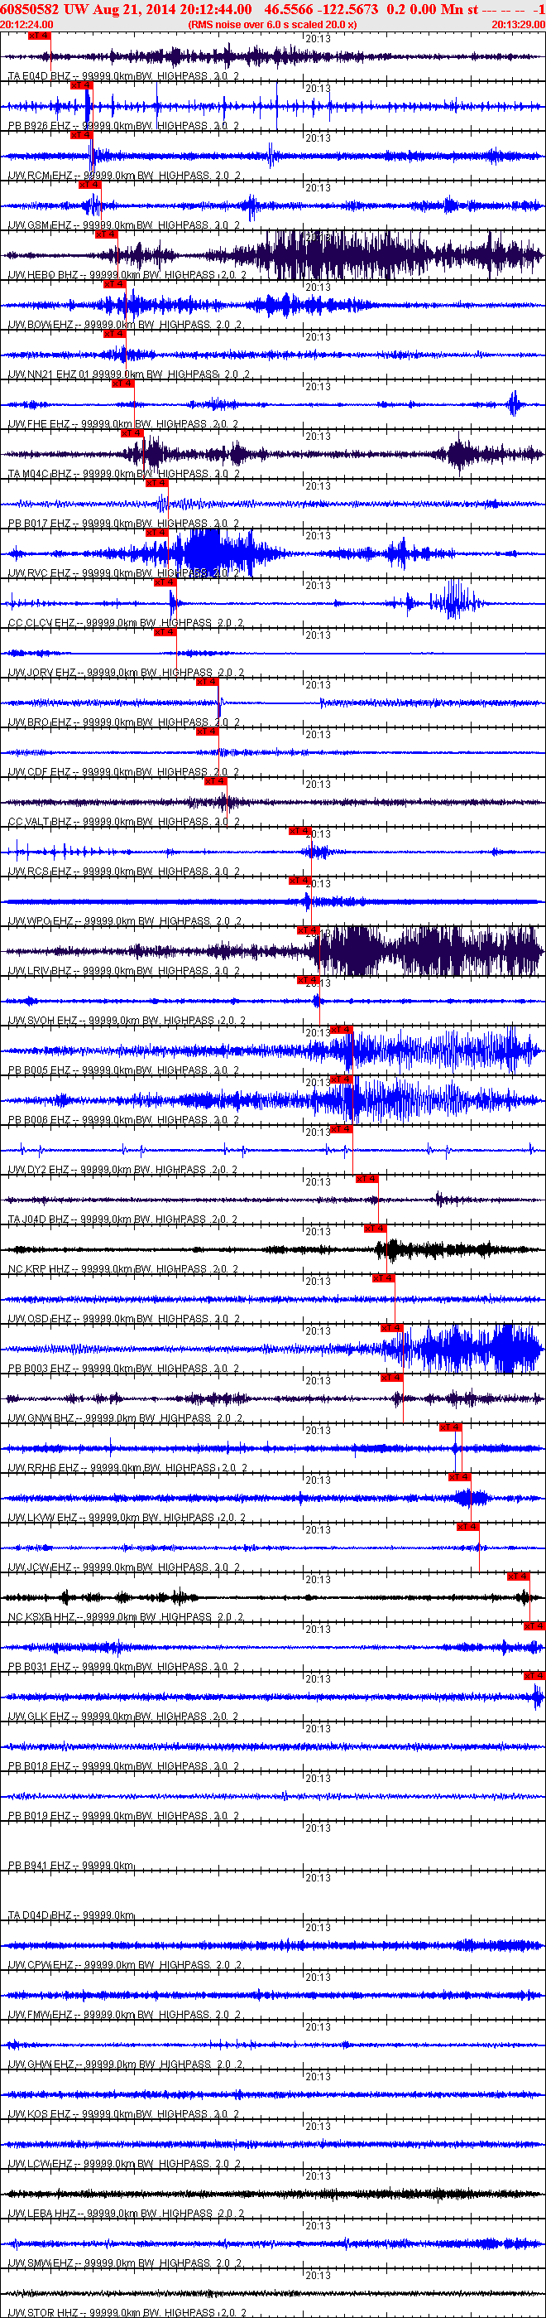This screenshot has width=546, height=2318.
Task: Select the UW GSM EHZ station label
Action: [x=41, y=225]
